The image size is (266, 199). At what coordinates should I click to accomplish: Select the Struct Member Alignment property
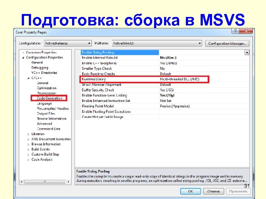[102, 85]
